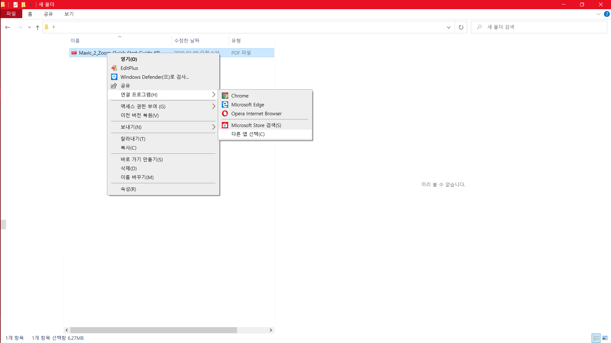Select Opera Internet Browser option
The width and height of the screenshot is (611, 343).
click(256, 113)
